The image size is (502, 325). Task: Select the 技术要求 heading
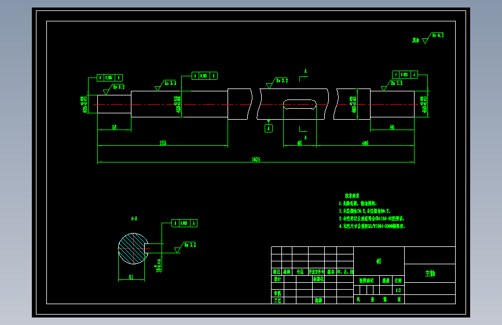pos(352,195)
